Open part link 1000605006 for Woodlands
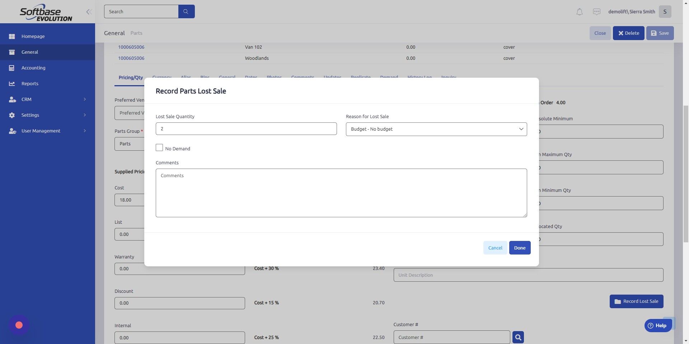 click(131, 58)
